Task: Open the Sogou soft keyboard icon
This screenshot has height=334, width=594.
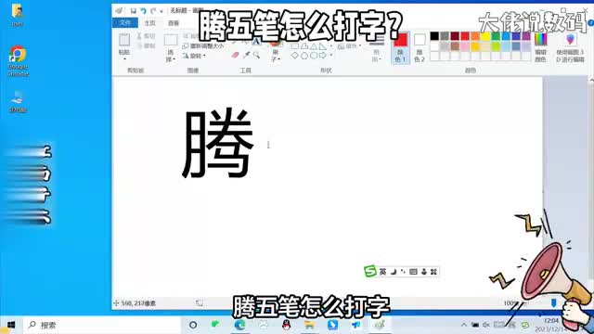Action: point(413,272)
